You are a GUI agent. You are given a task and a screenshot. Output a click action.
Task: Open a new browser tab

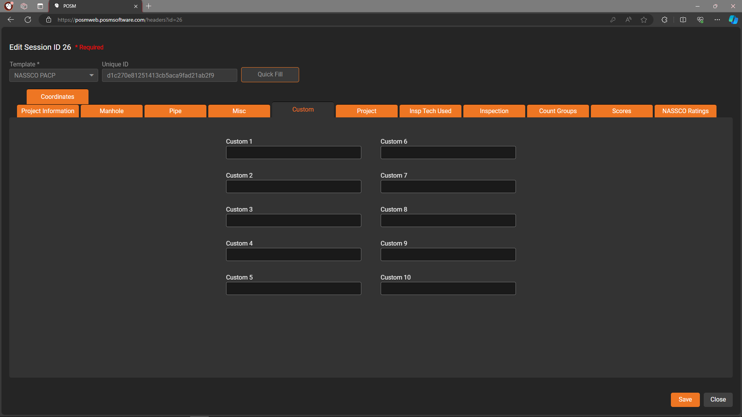(x=149, y=6)
